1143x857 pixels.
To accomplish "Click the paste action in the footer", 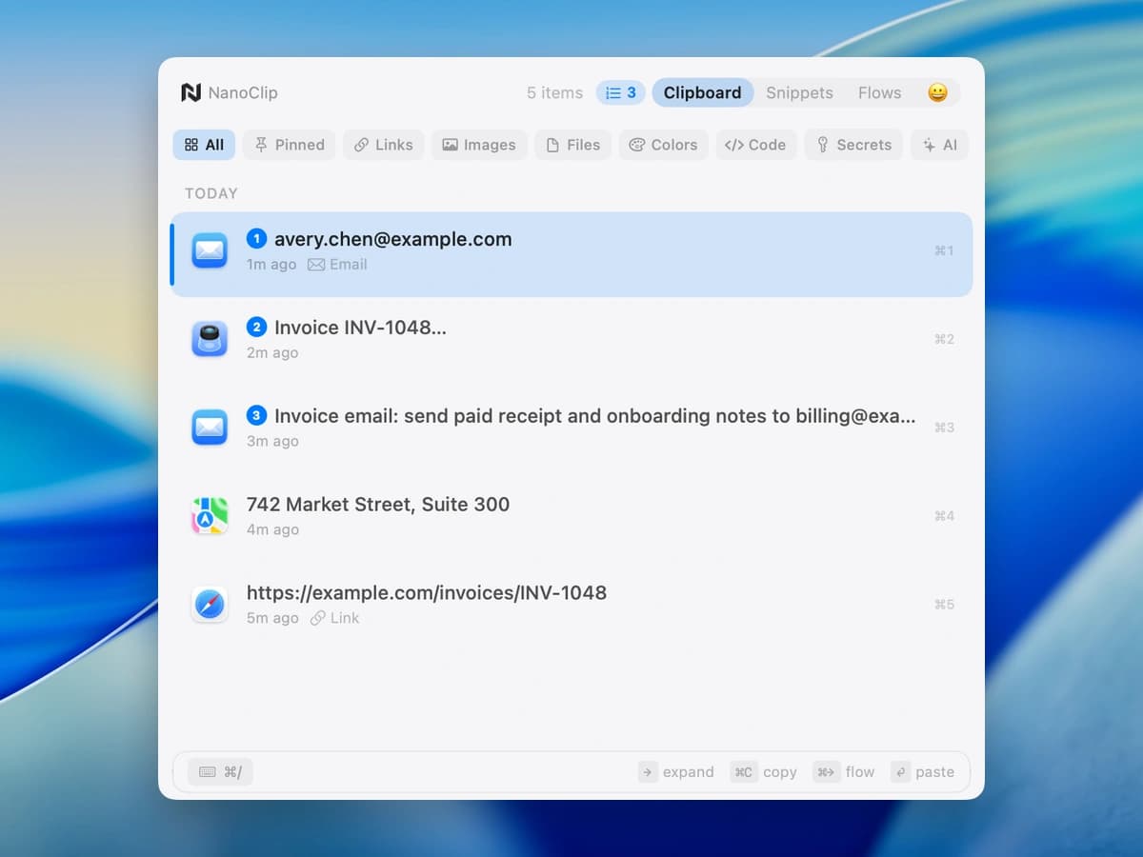I will [922, 772].
